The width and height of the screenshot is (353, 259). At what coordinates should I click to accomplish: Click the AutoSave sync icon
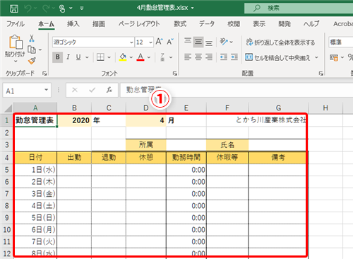62,8
